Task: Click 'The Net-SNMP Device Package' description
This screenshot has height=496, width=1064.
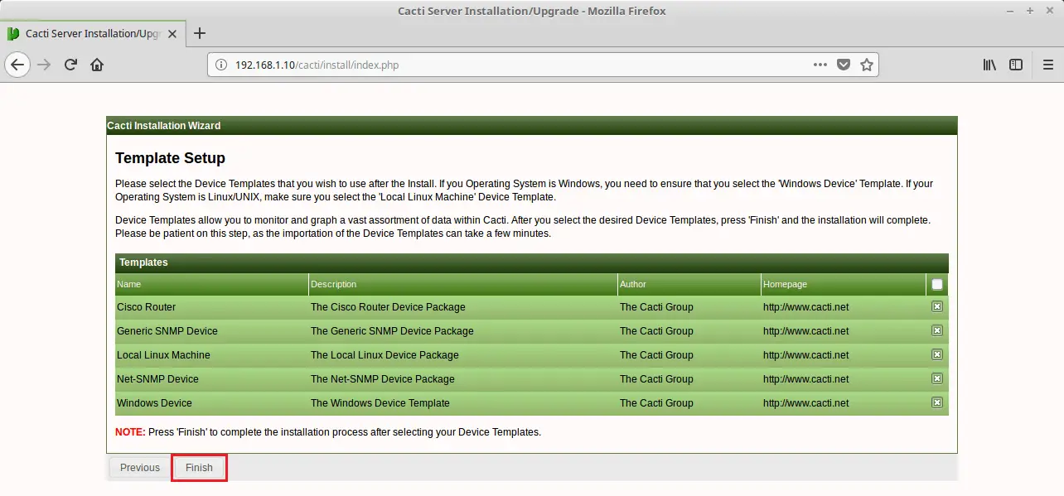Action: (383, 378)
